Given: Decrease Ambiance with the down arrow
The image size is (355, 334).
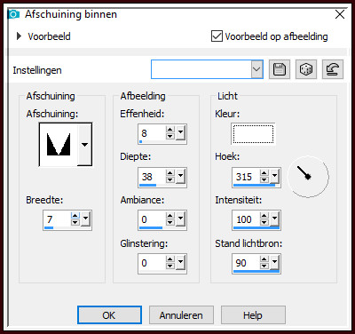Looking at the screenshot, I should tap(170, 222).
